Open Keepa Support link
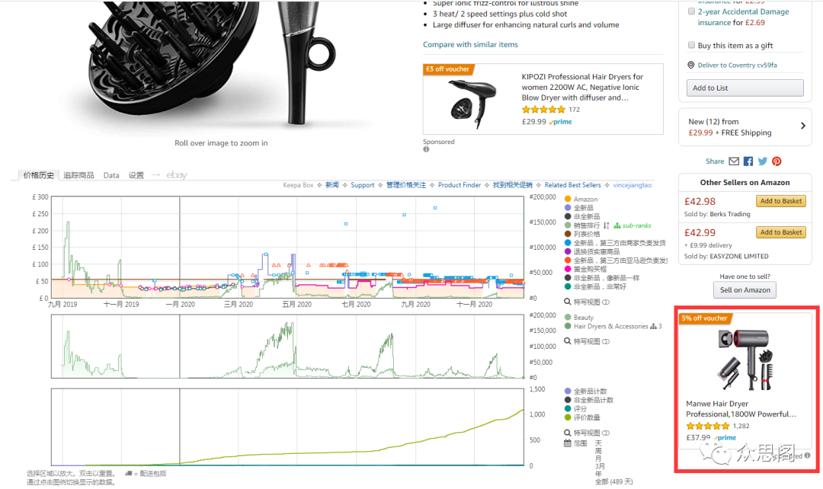823x489 pixels. pos(362,185)
